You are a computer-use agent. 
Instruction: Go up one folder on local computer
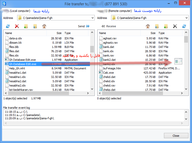click(x=35, y=26)
